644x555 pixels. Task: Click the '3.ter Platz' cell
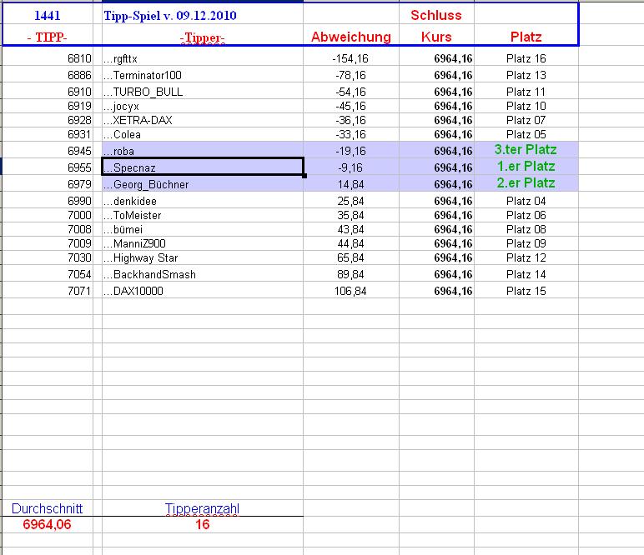click(526, 150)
